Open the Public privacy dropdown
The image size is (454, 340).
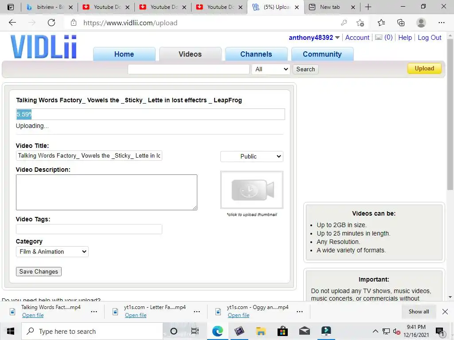[252, 156]
